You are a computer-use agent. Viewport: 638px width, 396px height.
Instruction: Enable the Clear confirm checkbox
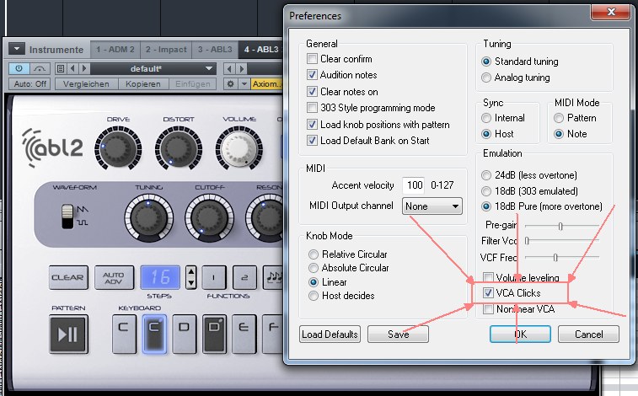tap(312, 58)
